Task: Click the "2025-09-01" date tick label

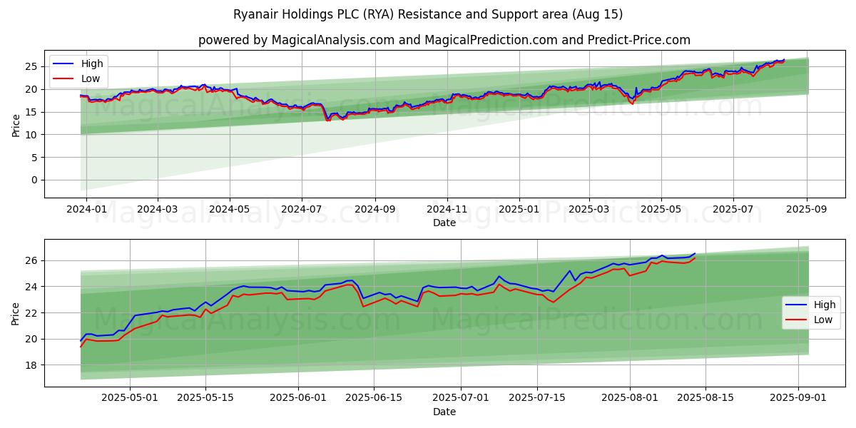Action: (798, 399)
